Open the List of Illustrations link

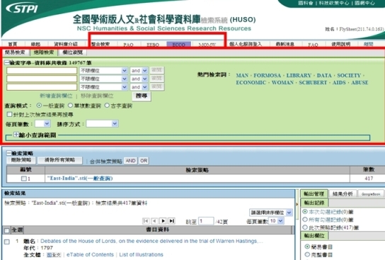(x=141, y=254)
